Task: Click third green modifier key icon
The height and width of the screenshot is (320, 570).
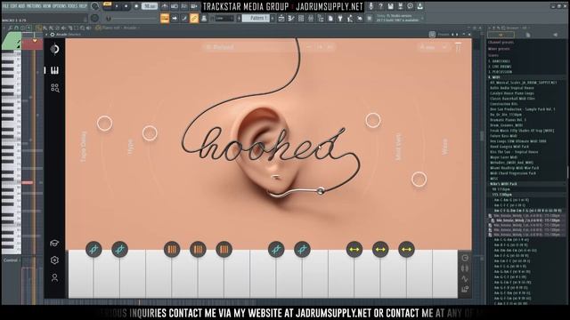Action: pos(276,249)
